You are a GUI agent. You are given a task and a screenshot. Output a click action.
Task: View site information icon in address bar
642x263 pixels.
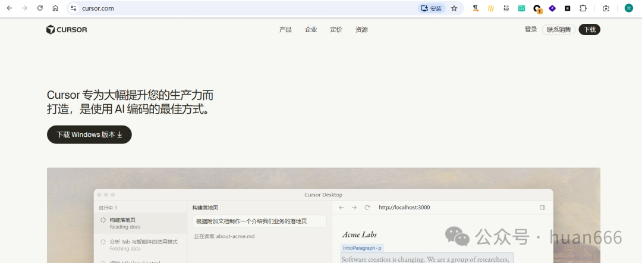(74, 8)
